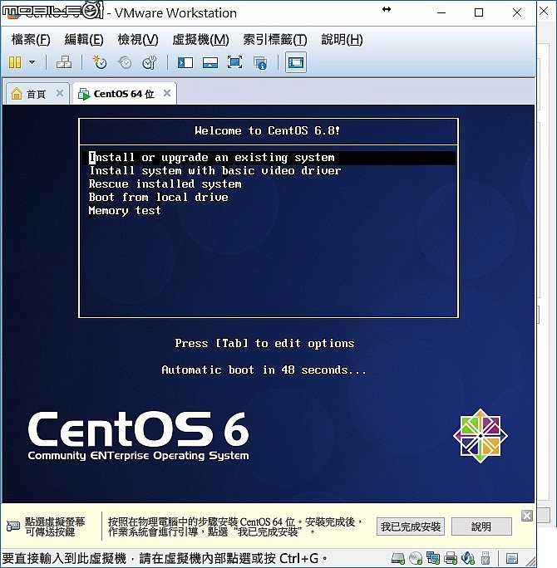Image resolution: width=557 pixels, height=568 pixels.
Task: Click the window resize grip corner
Action: point(530,561)
